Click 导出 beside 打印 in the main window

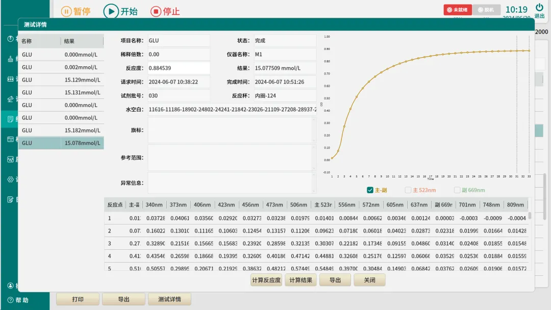[123, 299]
